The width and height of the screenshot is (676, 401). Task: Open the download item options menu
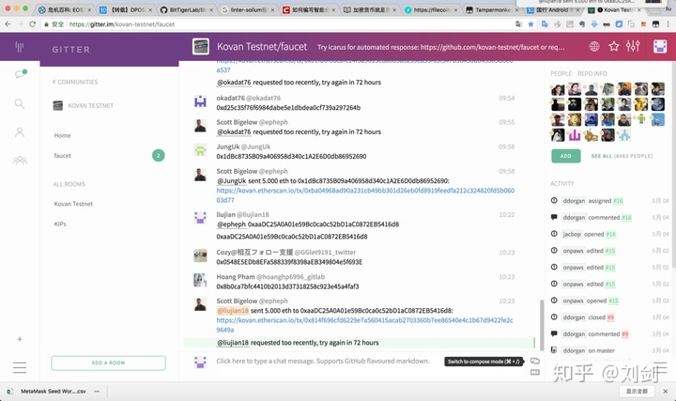coord(97,392)
